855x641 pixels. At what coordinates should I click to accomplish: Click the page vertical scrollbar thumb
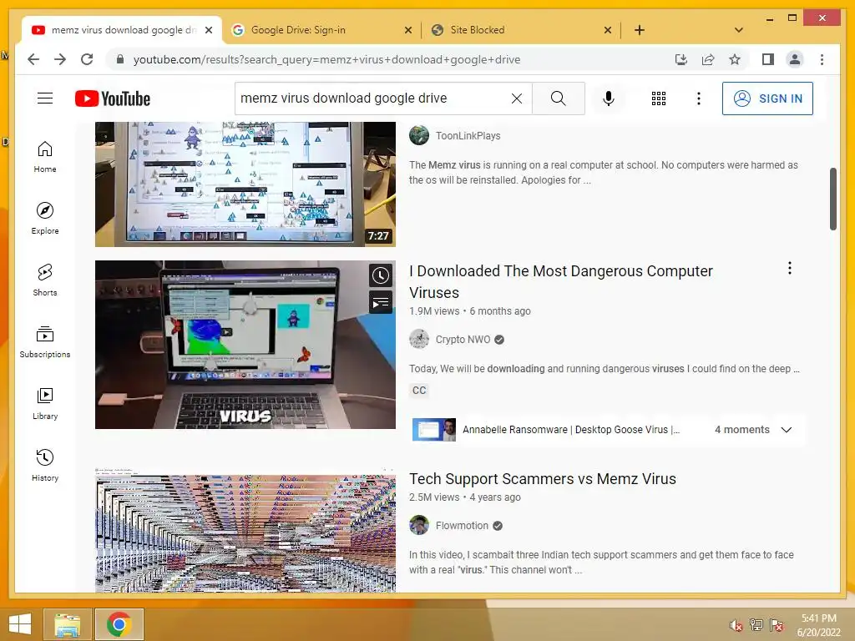(833, 199)
